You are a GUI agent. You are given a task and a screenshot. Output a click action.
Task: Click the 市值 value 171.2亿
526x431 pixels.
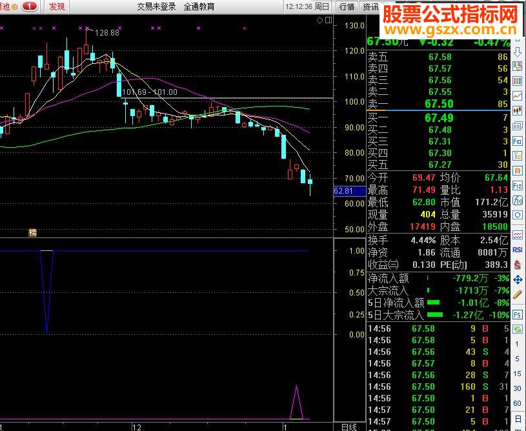(491, 202)
